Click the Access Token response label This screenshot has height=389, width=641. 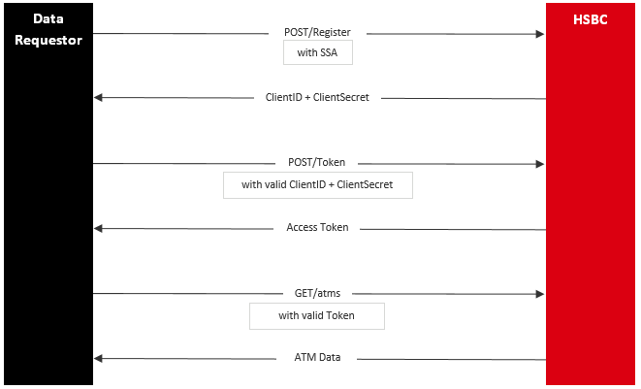[x=317, y=228]
